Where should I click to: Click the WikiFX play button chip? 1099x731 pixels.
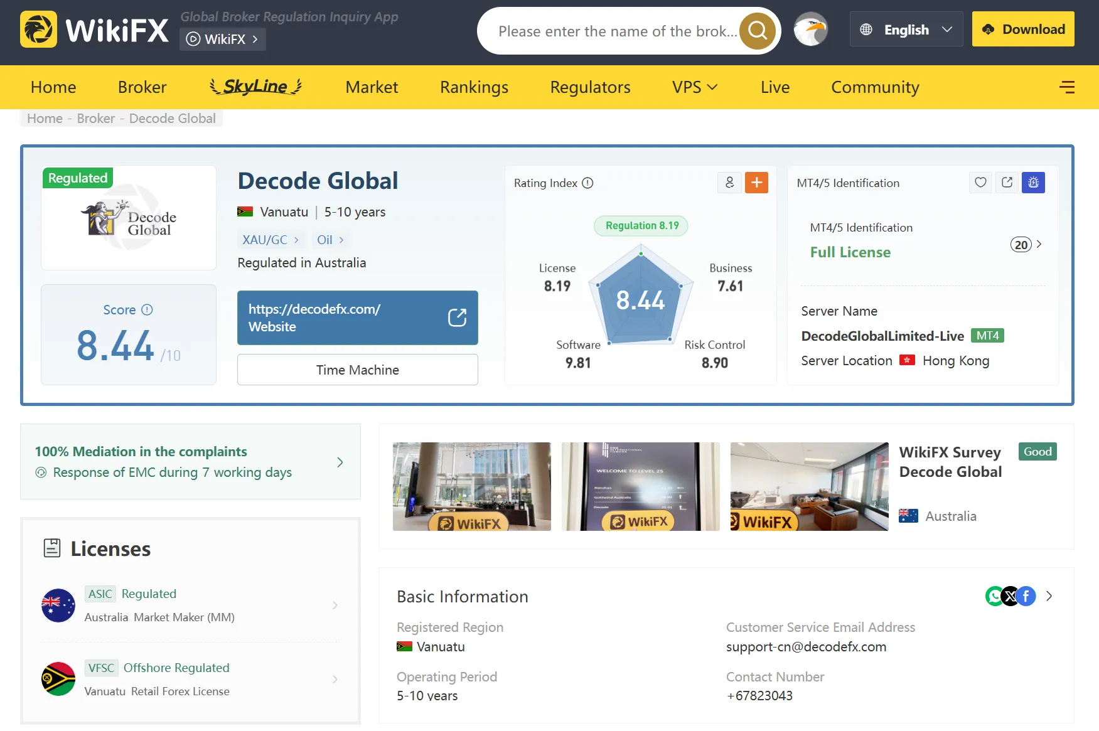click(223, 39)
